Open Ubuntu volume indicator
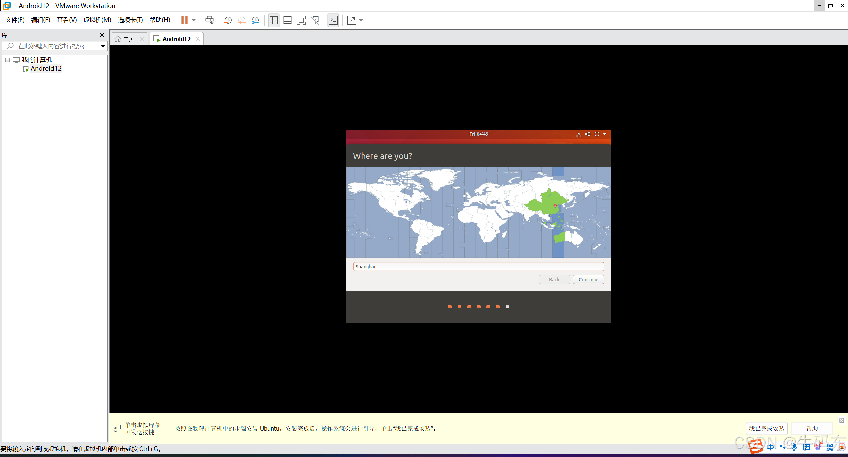The width and height of the screenshot is (848, 457). [x=588, y=134]
